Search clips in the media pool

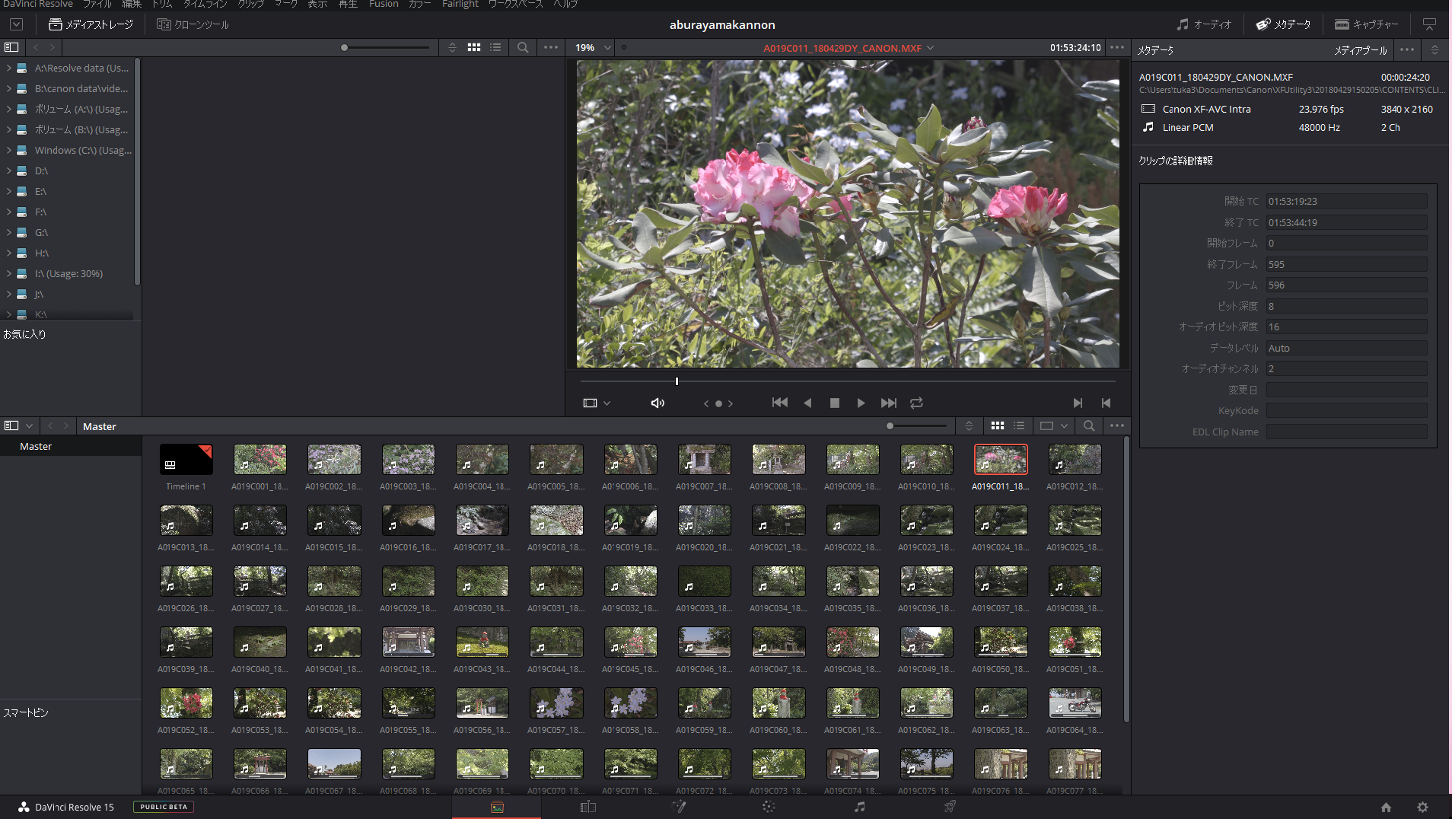1089,425
